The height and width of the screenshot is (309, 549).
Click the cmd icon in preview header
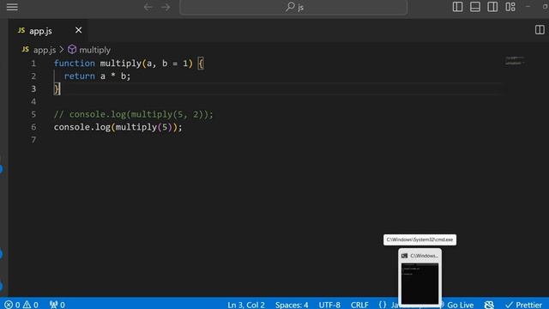pyautogui.click(x=404, y=256)
